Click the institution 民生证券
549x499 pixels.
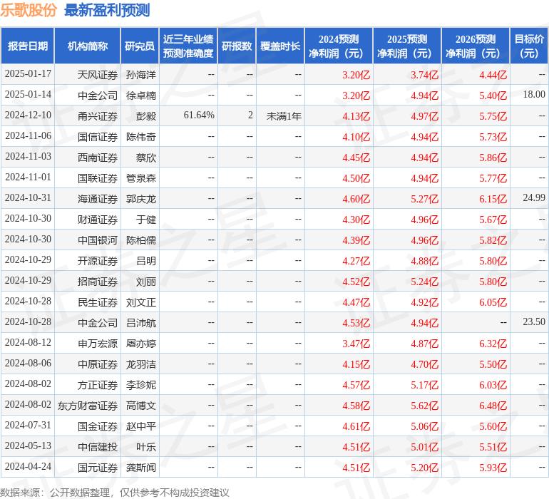(x=98, y=302)
